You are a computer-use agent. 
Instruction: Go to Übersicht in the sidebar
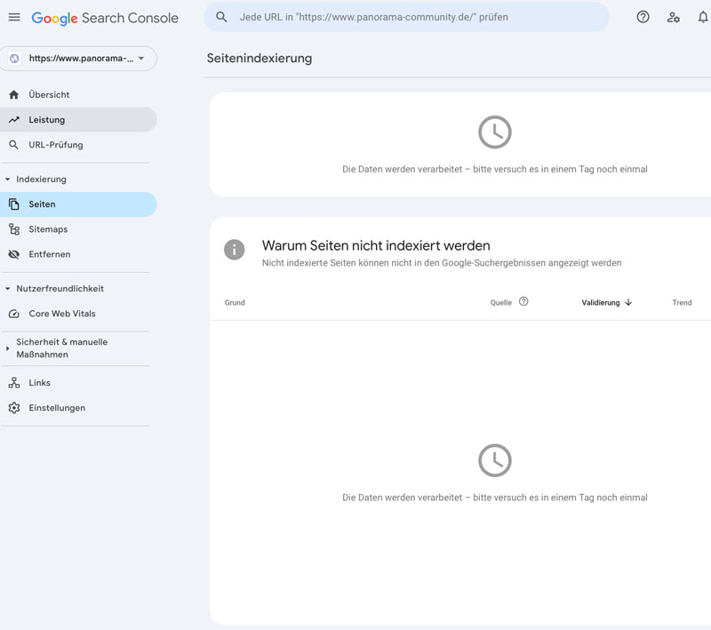pyautogui.click(x=49, y=95)
